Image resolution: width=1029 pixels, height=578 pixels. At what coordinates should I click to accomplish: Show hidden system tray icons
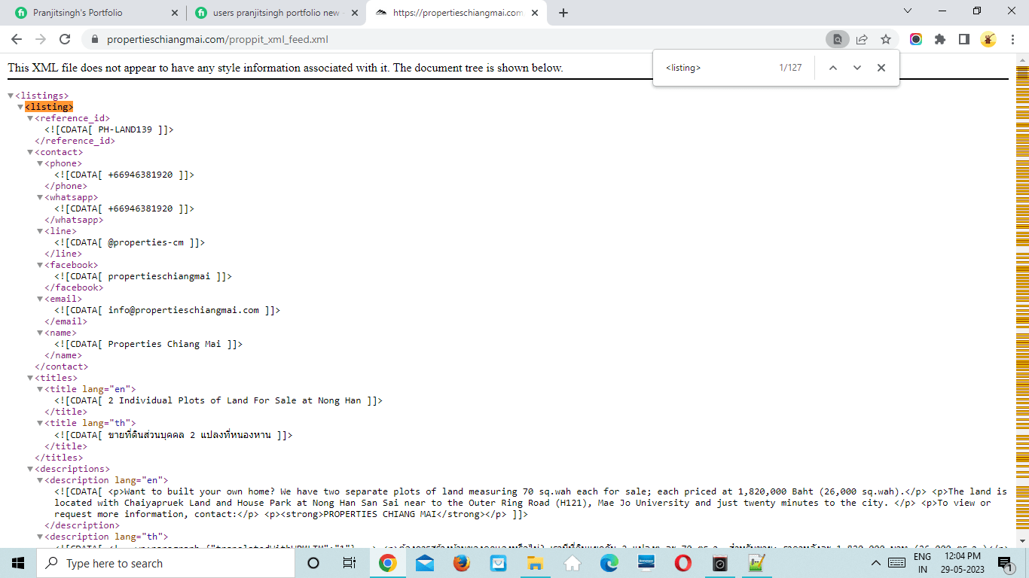coord(875,563)
